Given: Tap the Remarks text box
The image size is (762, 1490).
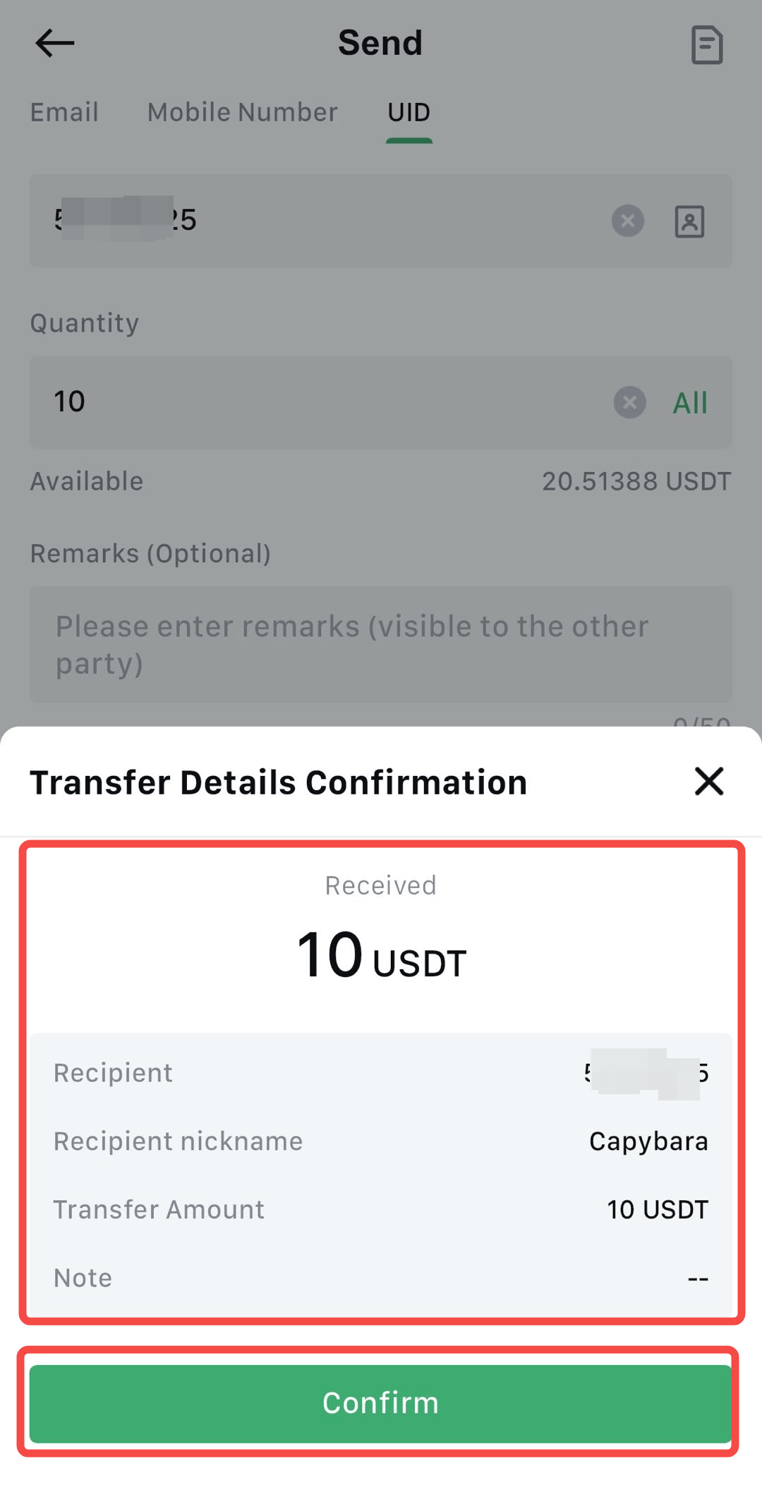Looking at the screenshot, I should [381, 644].
